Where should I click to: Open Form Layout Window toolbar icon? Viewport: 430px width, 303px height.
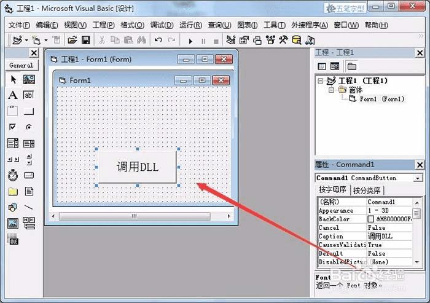point(257,41)
